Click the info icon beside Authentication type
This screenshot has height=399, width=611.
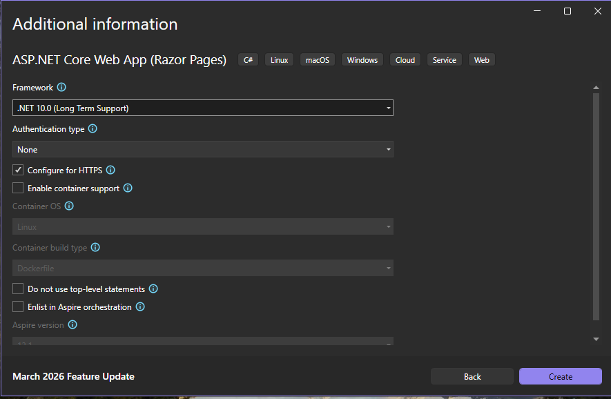(x=93, y=129)
